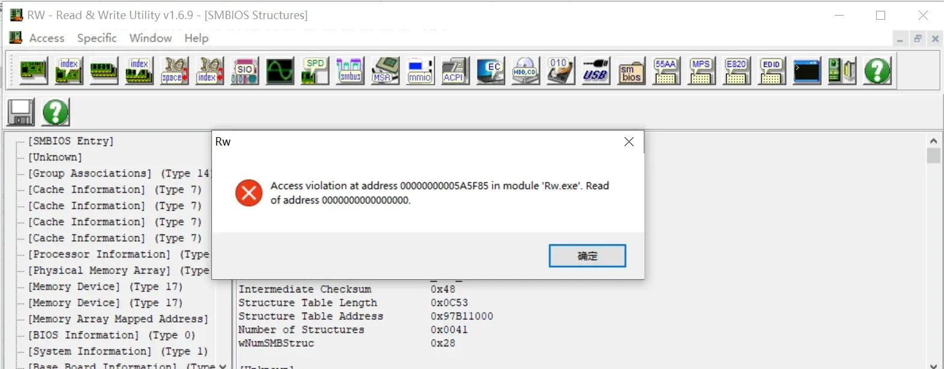Click details pane scrollbar thumb
Screen dimensions: 944x369
pos(933,156)
